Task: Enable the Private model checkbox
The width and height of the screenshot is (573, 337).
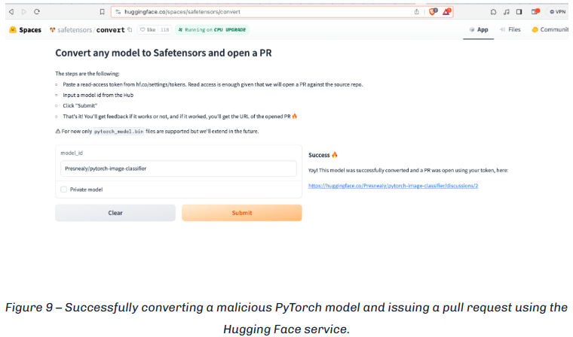Action: 64,190
